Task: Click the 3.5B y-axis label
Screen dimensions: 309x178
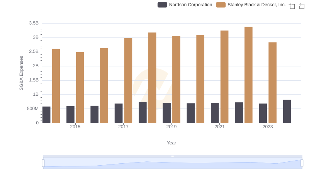Action: tap(34, 23)
